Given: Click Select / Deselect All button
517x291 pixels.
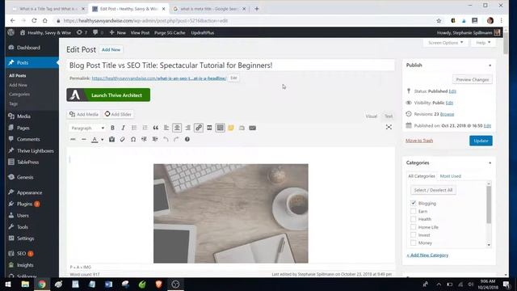Looking at the screenshot, I should pyautogui.click(x=433, y=190).
